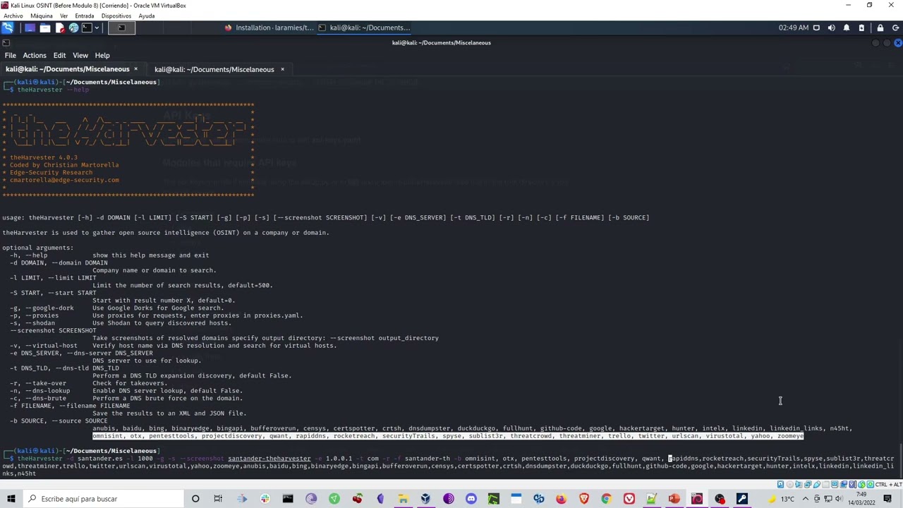Screen dimensions: 903x508
Task: Open VirtualBox Ayuda menu
Action: 147,16
